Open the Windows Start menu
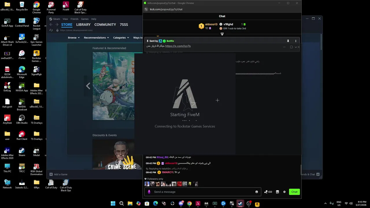Viewport: 370px width, 208px height. [x=113, y=204]
